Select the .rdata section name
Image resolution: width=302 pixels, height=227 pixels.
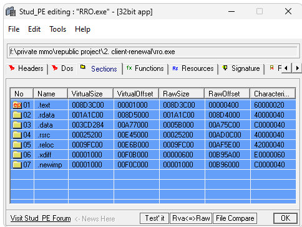point(46,115)
